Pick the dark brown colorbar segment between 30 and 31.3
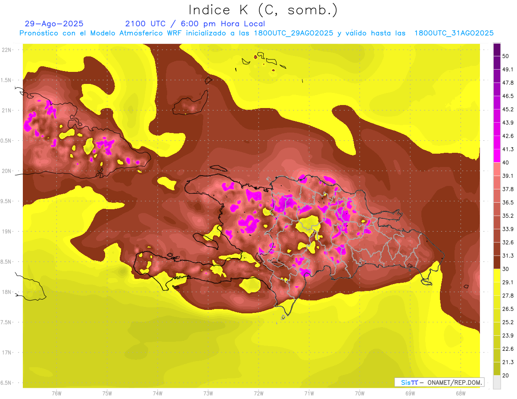This screenshot has width=517, height=399. pyautogui.click(x=497, y=262)
